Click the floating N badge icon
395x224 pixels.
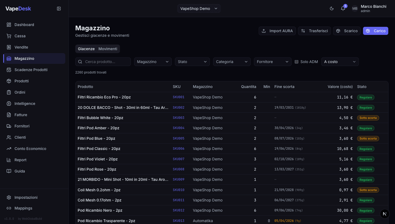(385, 214)
